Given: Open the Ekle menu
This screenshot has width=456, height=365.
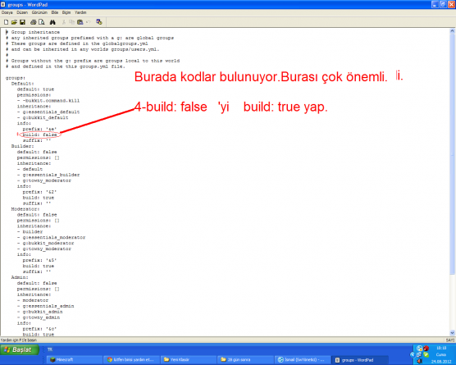Looking at the screenshot, I should tap(55, 12).
